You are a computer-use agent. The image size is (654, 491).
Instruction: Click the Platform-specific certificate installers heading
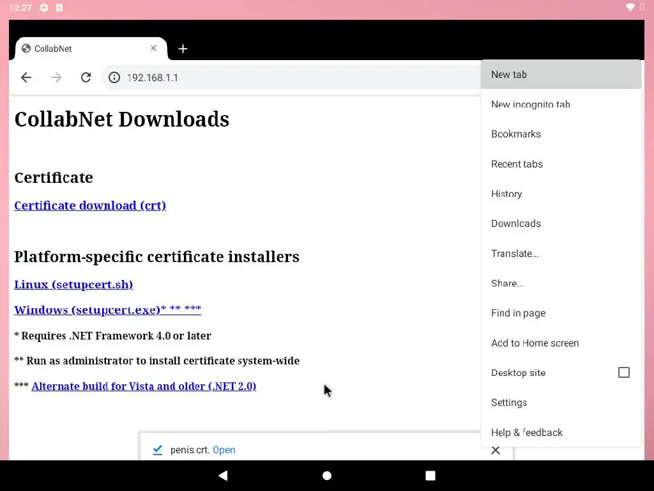point(157,256)
